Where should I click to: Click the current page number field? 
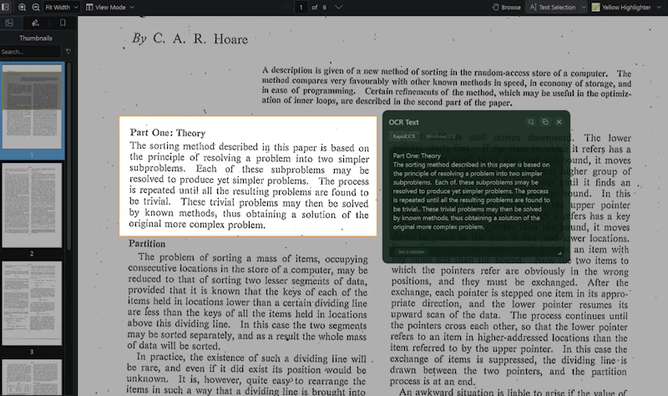coord(301,8)
